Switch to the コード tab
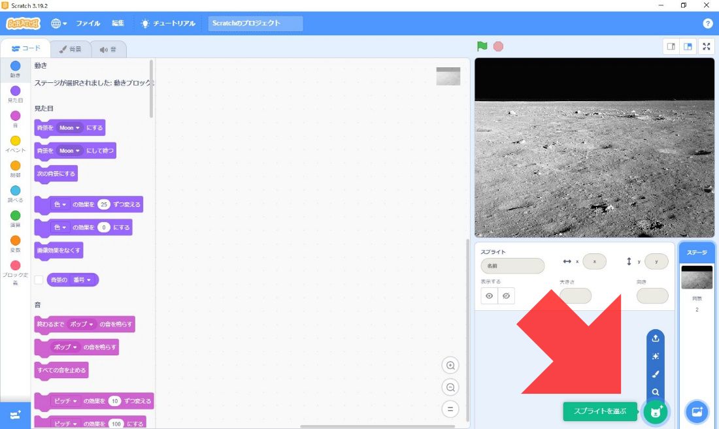Screen dimensions: 719x429 pos(25,48)
